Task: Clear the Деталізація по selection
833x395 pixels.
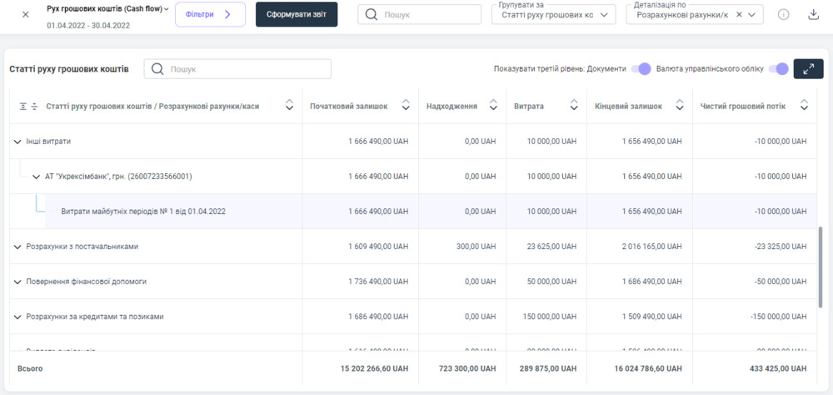Action: point(739,15)
